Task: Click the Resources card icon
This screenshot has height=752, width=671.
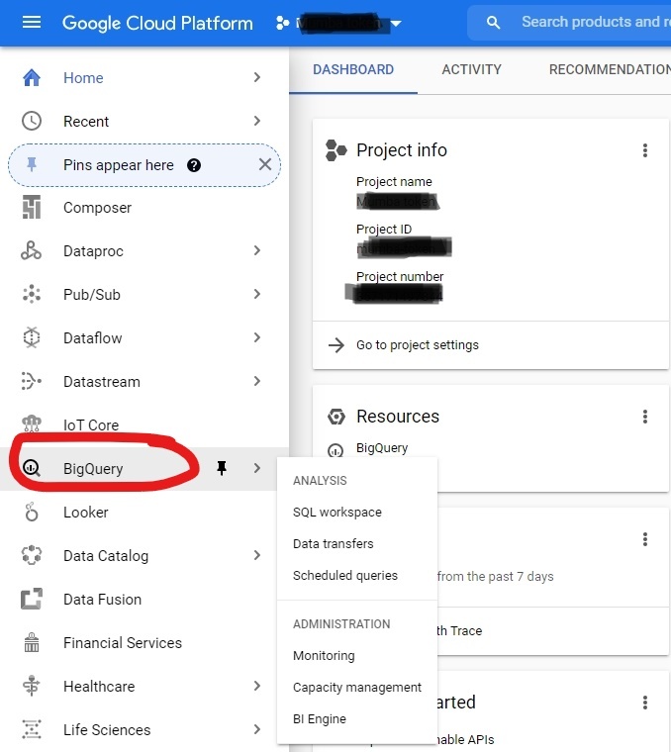Action: 336,417
